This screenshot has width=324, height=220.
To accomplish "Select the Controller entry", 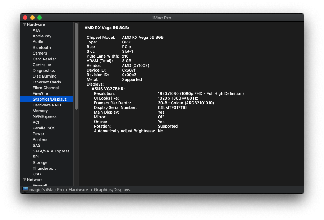I will (42, 65).
